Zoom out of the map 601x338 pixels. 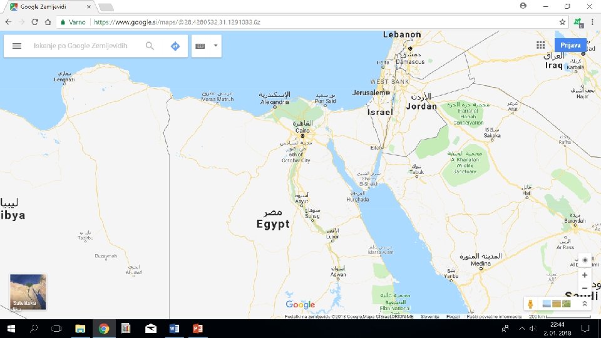[x=585, y=288]
